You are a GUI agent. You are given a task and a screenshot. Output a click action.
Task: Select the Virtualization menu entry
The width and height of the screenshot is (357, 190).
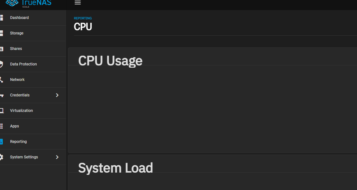point(33,111)
